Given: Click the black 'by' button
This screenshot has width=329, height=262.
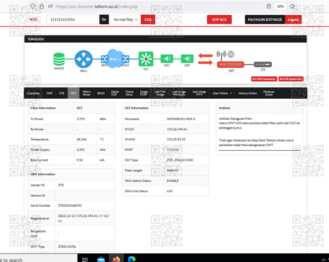Looking at the screenshot, I should click(x=104, y=19).
